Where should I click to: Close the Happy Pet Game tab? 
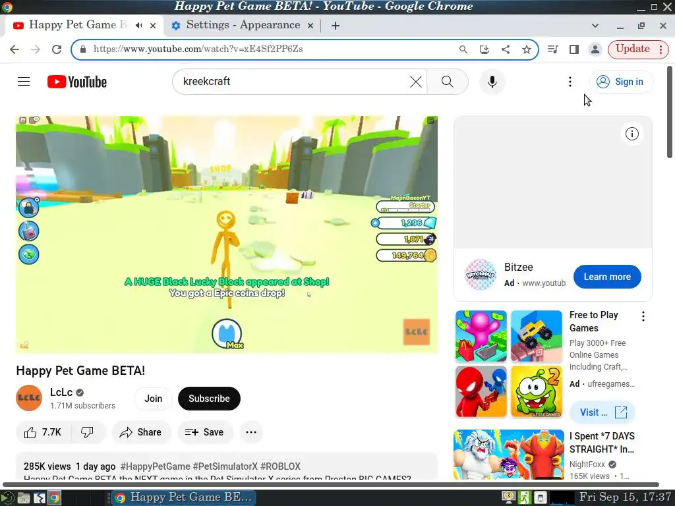[153, 26]
